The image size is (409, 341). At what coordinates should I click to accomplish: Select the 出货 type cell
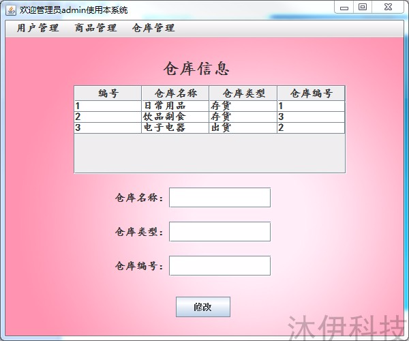point(243,128)
